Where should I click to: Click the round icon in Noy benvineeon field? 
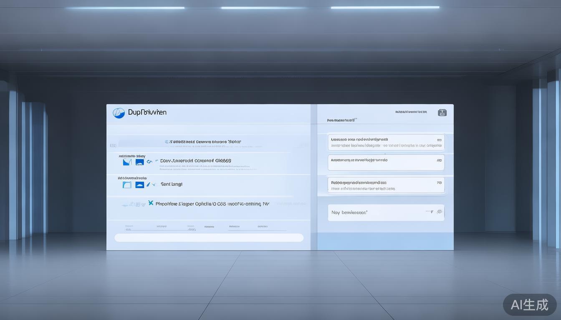(x=439, y=212)
